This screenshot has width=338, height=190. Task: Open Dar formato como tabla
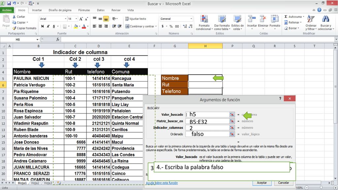(222, 23)
